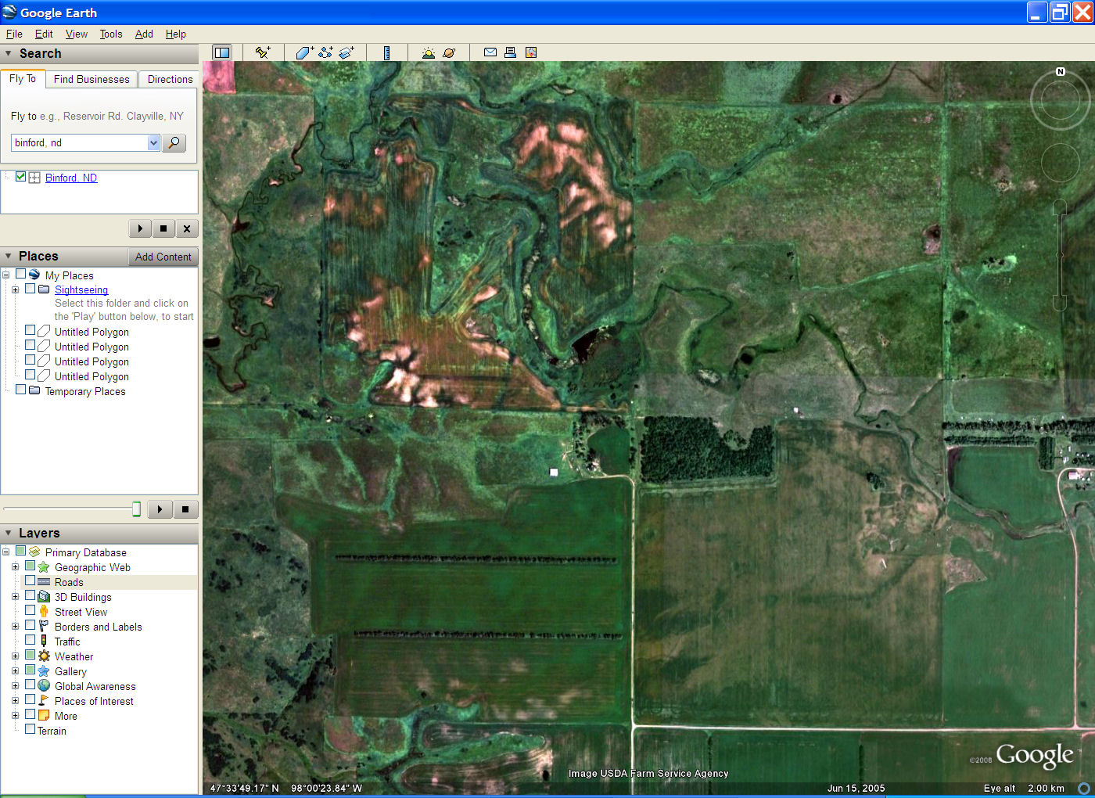The image size is (1095, 798).
Task: Switch to Sky view planet icon
Action: pos(449,52)
